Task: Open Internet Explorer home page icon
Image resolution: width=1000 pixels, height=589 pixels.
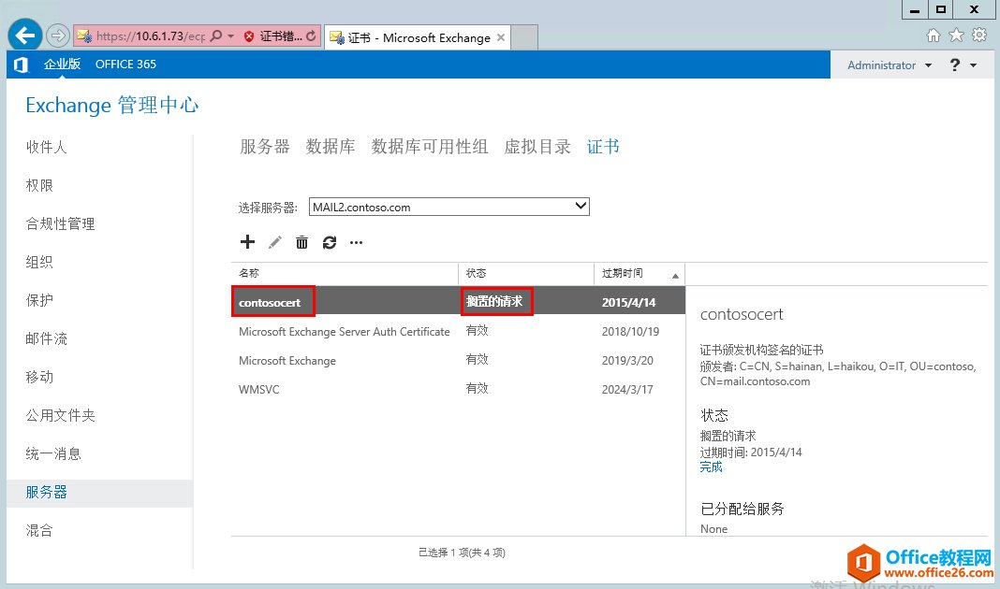Action: pos(934,33)
